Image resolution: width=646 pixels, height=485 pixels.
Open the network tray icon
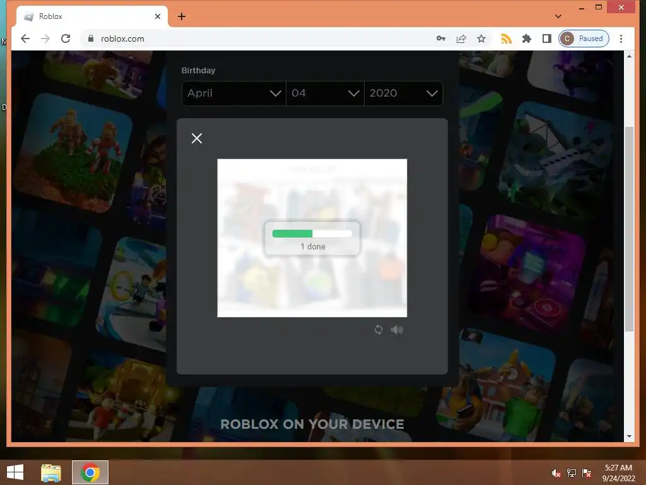572,473
